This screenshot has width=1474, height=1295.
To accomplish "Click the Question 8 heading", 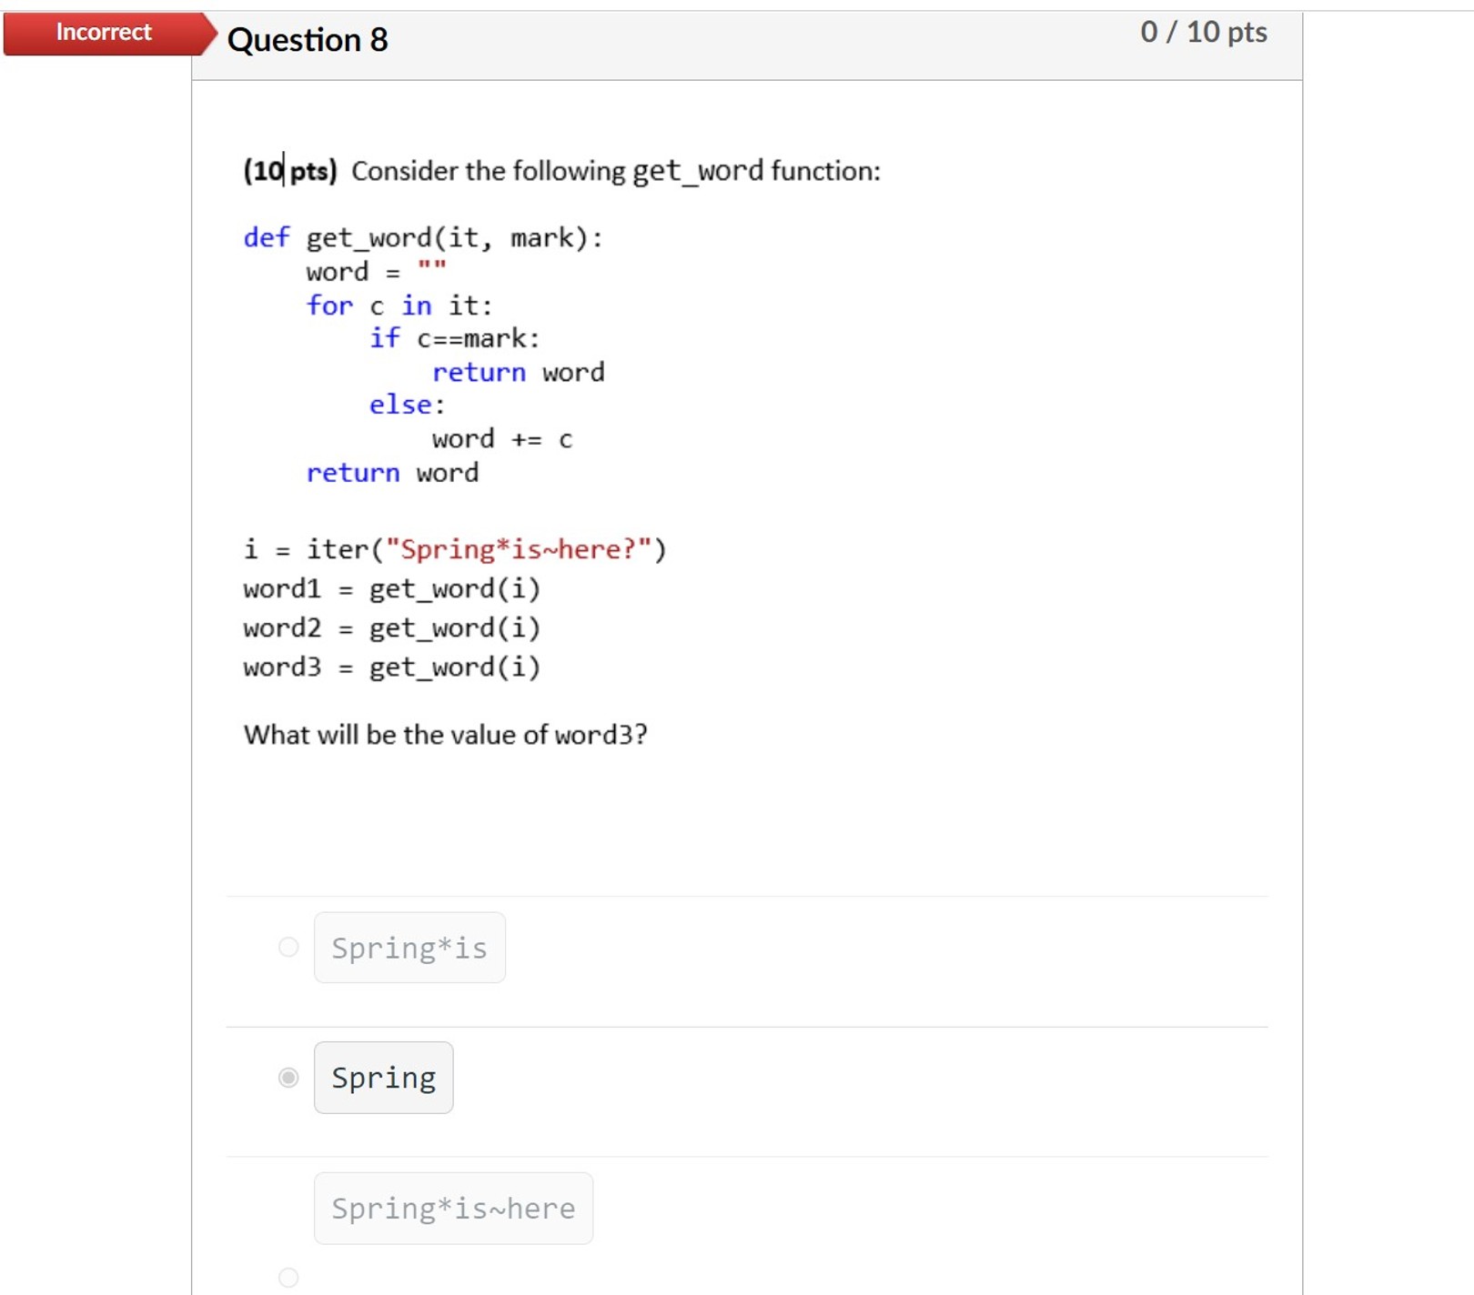I will (308, 40).
